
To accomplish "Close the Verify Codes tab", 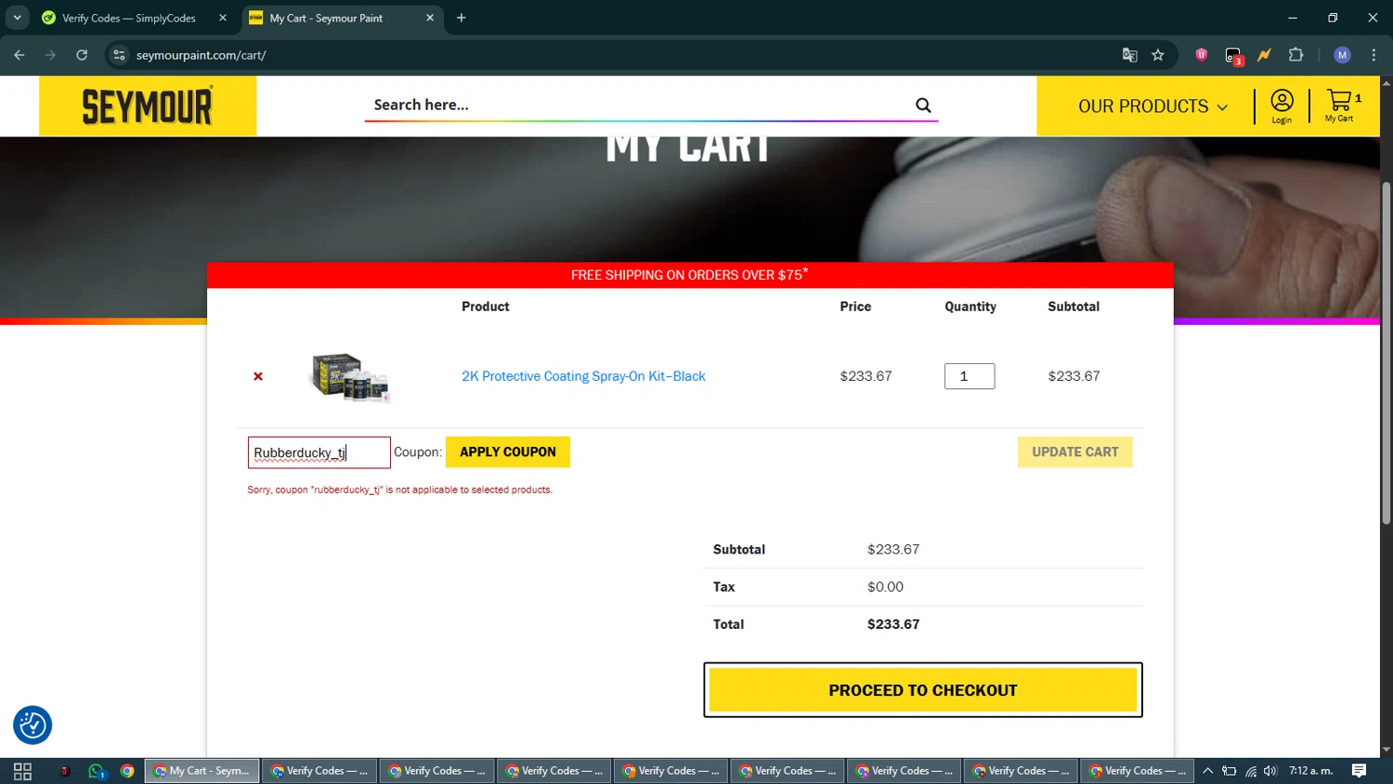I will [223, 18].
